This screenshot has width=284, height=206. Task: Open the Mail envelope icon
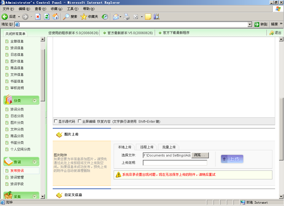tap(116, 17)
